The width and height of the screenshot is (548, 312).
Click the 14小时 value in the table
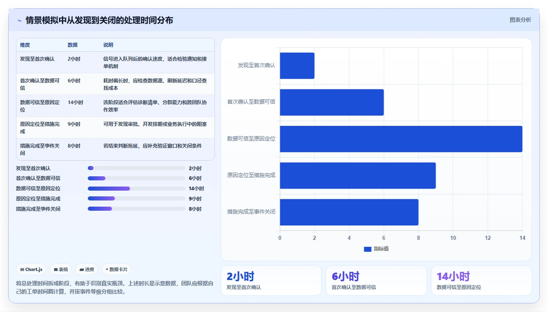click(75, 102)
